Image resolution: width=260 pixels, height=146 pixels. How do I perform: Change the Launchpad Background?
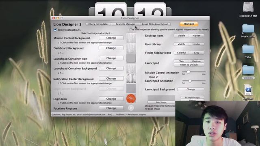191,89
